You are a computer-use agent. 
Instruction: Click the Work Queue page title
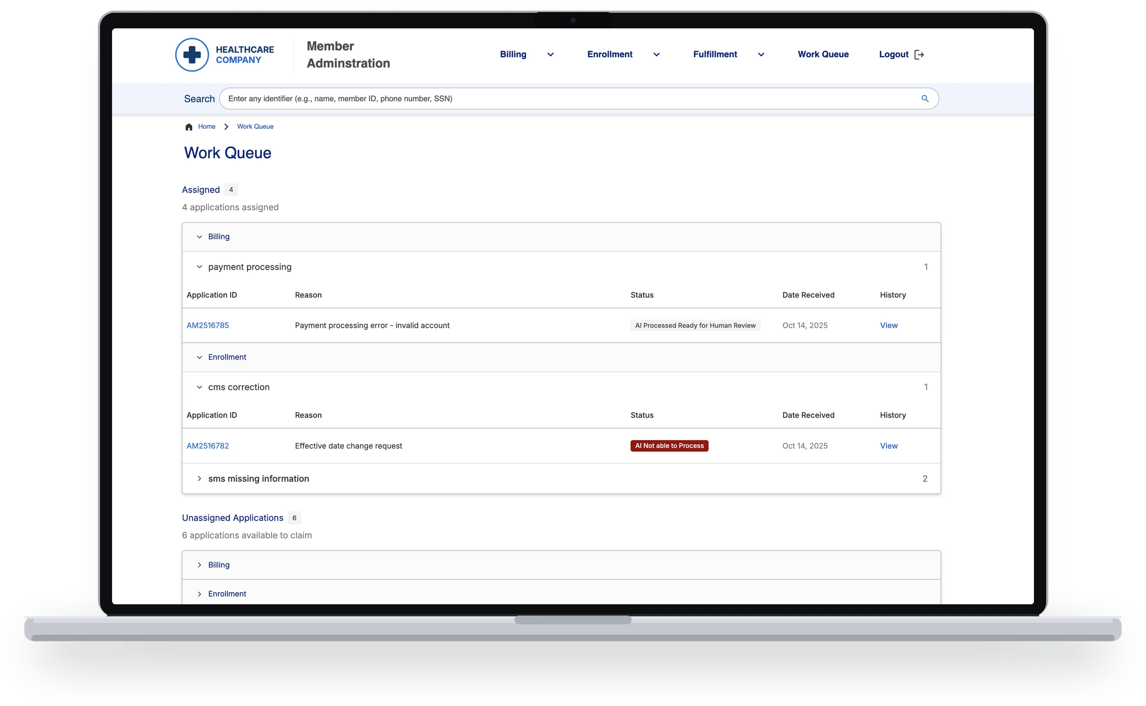tap(227, 153)
